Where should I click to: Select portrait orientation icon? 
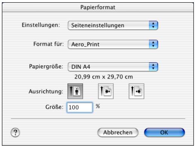(x=75, y=91)
